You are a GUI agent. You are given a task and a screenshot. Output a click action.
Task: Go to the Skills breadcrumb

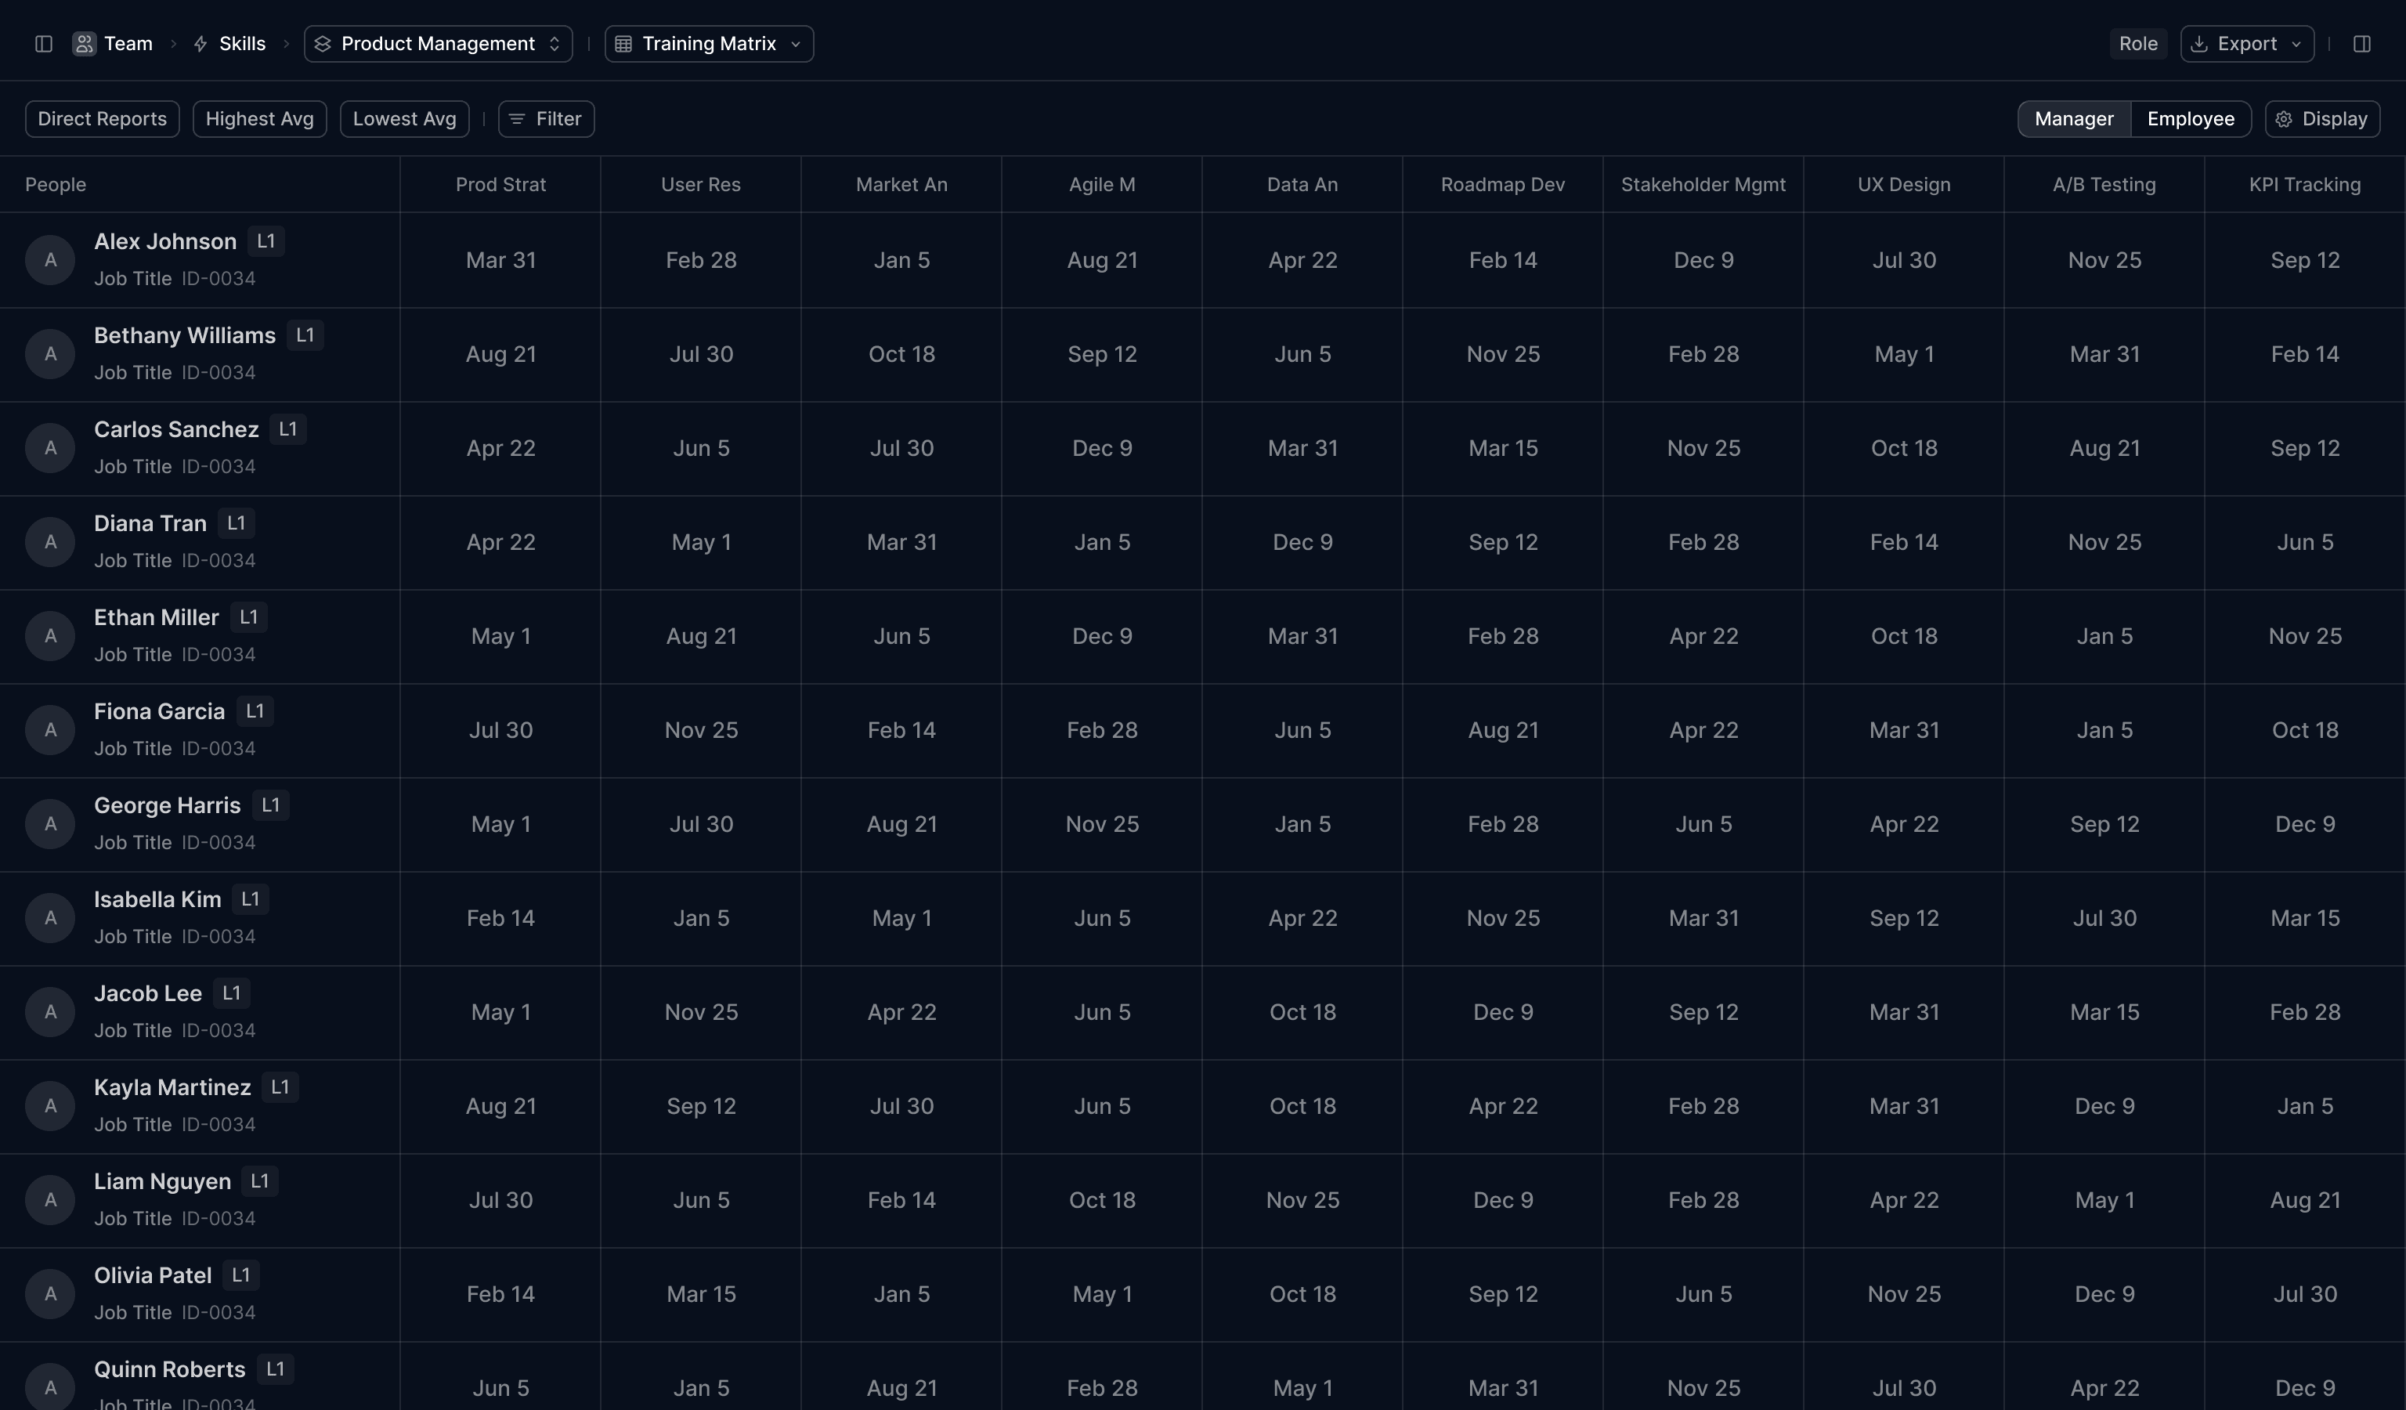click(x=241, y=44)
